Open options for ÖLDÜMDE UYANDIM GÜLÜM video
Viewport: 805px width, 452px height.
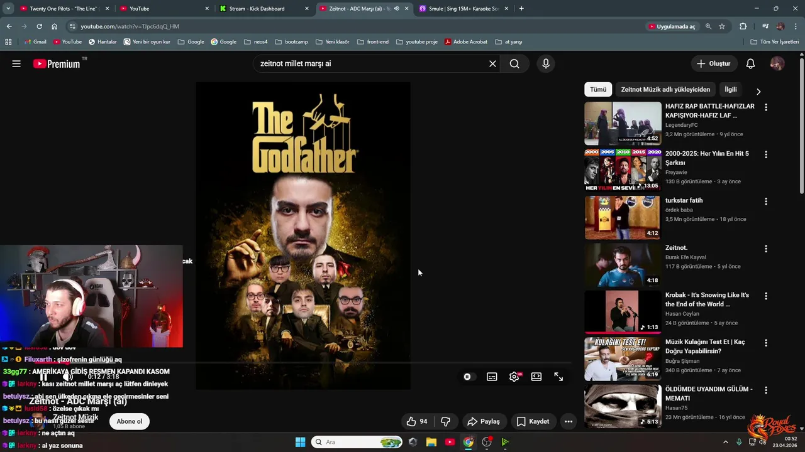pos(765,390)
